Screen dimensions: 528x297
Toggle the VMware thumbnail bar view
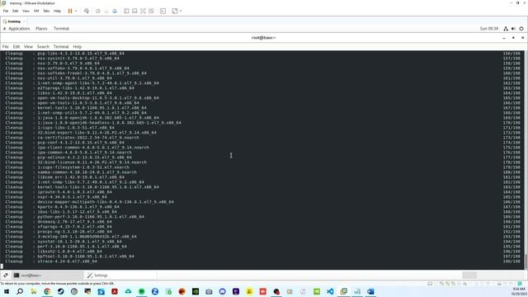[x=134, y=11]
